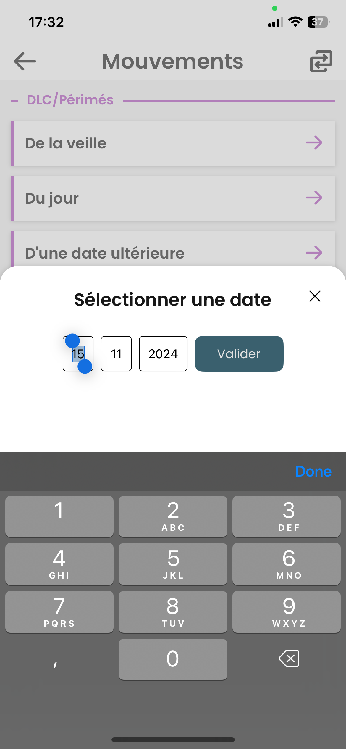346x749 pixels.
Task: Tap the 7 PQRS key
Action: click(x=59, y=612)
